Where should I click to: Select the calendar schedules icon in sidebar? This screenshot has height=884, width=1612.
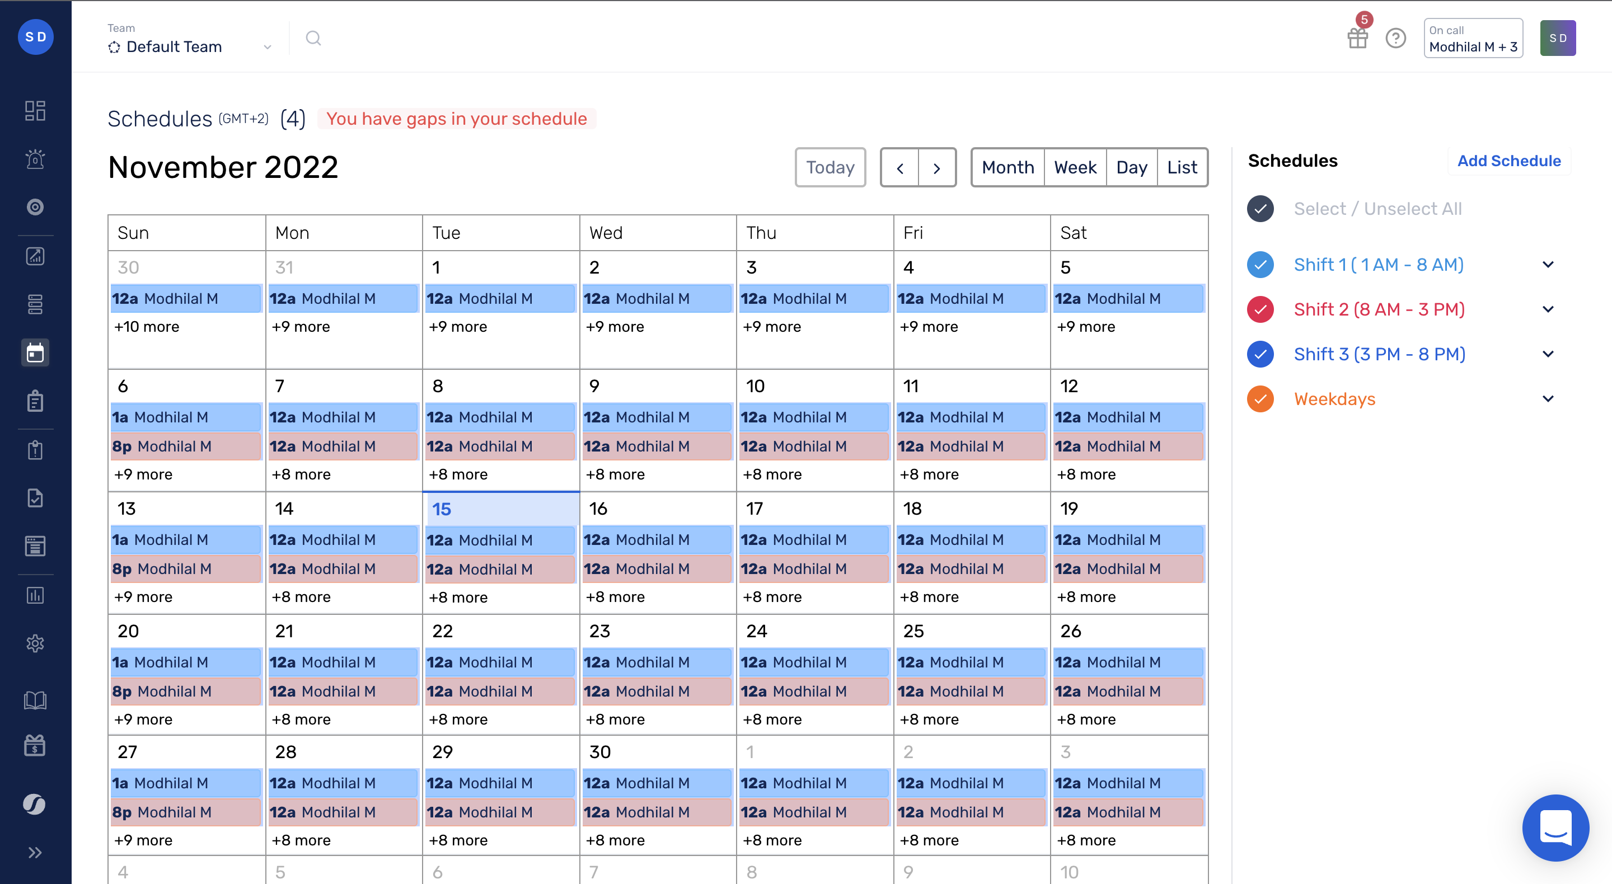[35, 353]
